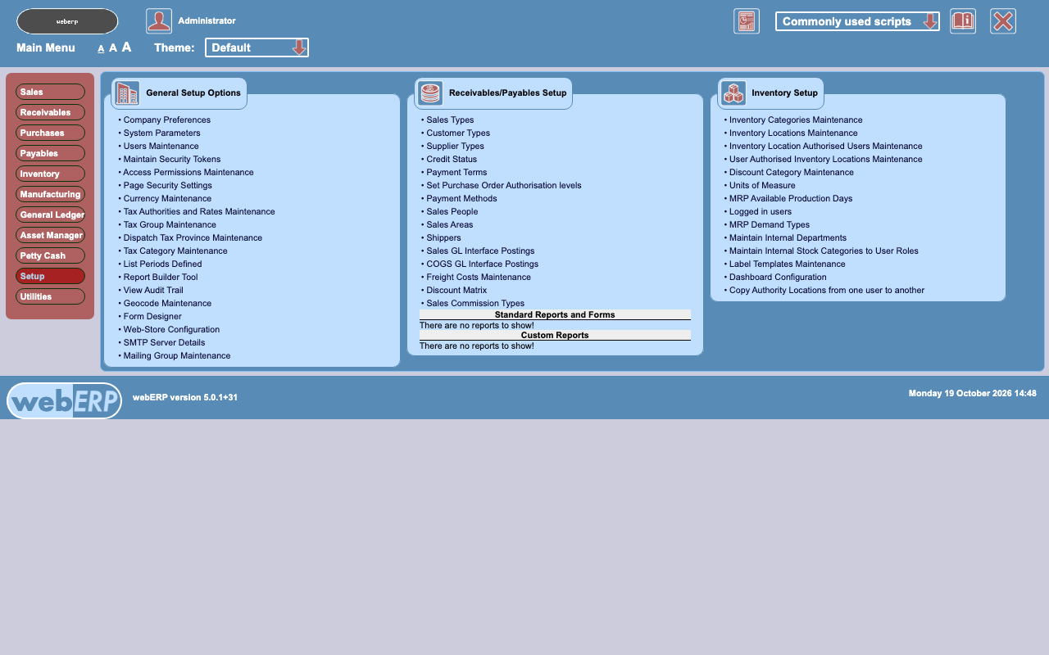Open Units of Measure link
Screen dimensions: 1049x655
click(762, 185)
